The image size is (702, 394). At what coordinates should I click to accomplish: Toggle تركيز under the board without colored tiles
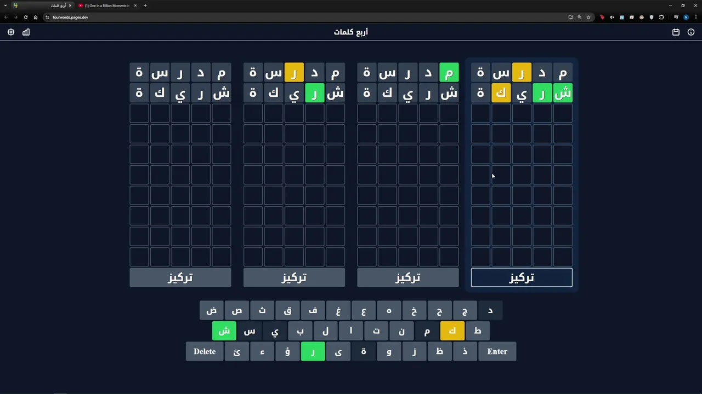point(180,277)
